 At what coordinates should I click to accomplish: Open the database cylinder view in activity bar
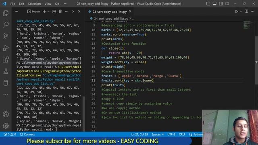click(6, 83)
